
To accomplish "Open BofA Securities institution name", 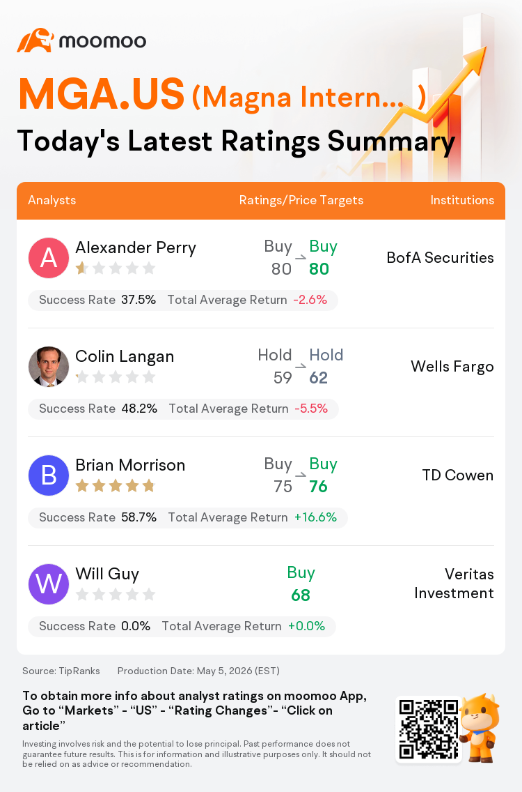I will [440, 257].
